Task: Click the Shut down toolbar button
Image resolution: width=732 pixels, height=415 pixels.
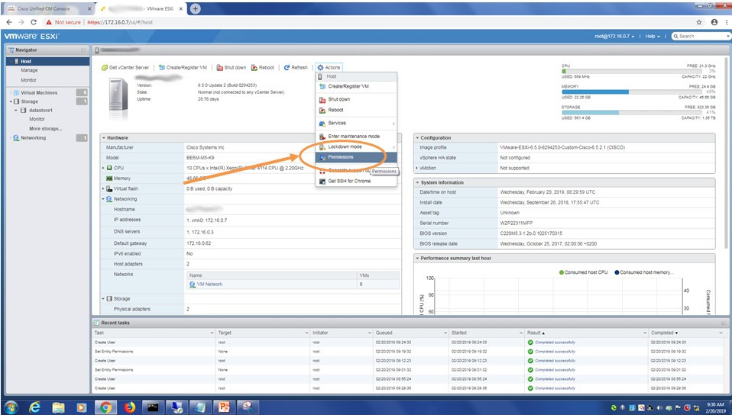Action: pos(231,68)
